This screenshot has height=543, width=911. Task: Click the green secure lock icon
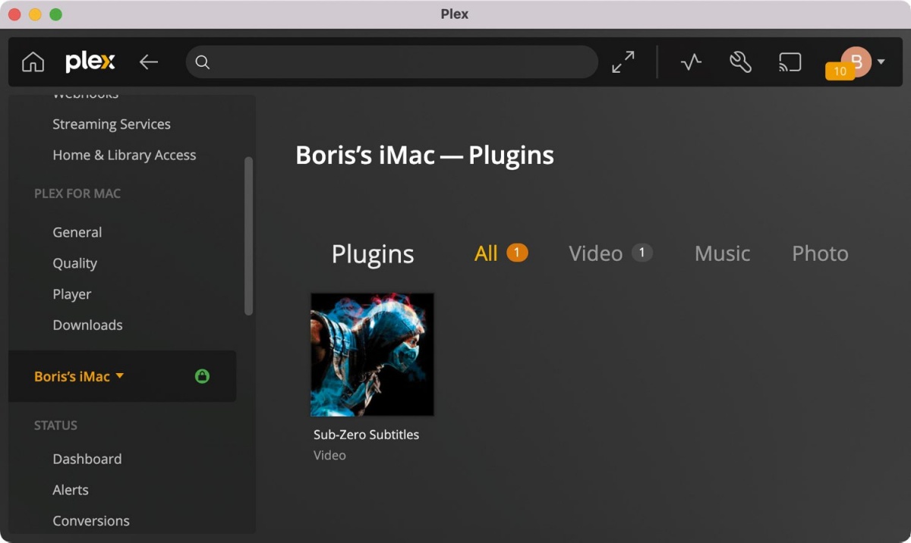coord(202,376)
